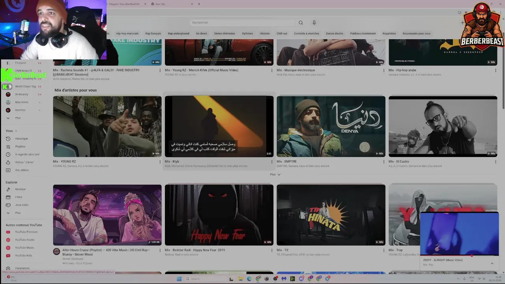Open File Explorer from the taskbar
Screen dimensions: 505x284
(x=240, y=279)
